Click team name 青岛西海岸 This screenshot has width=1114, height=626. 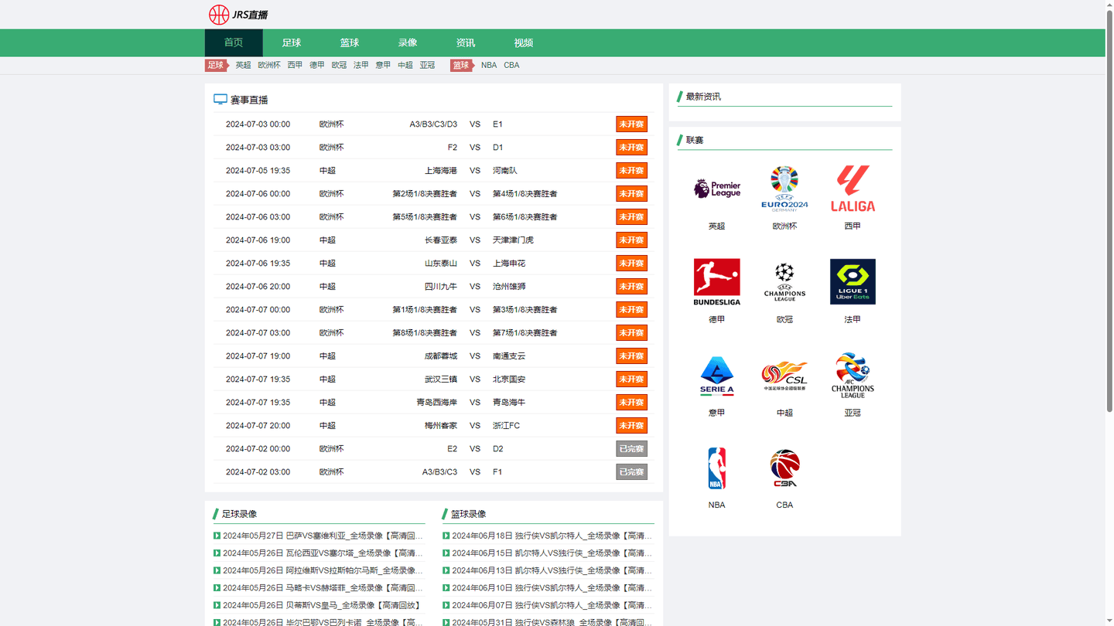pos(436,403)
